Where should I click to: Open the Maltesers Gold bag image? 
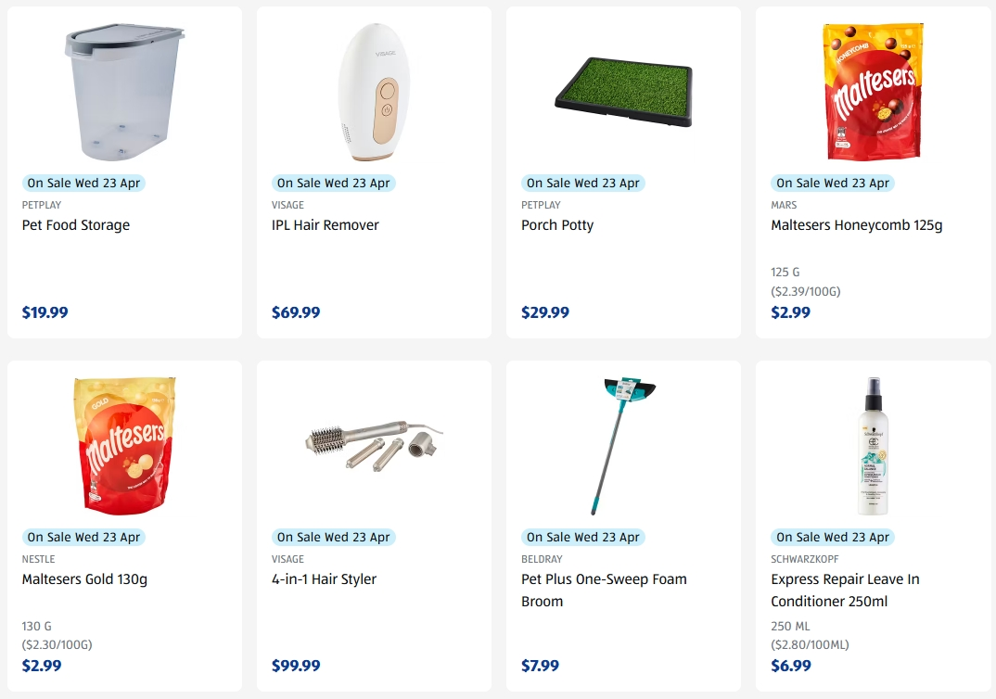point(124,446)
